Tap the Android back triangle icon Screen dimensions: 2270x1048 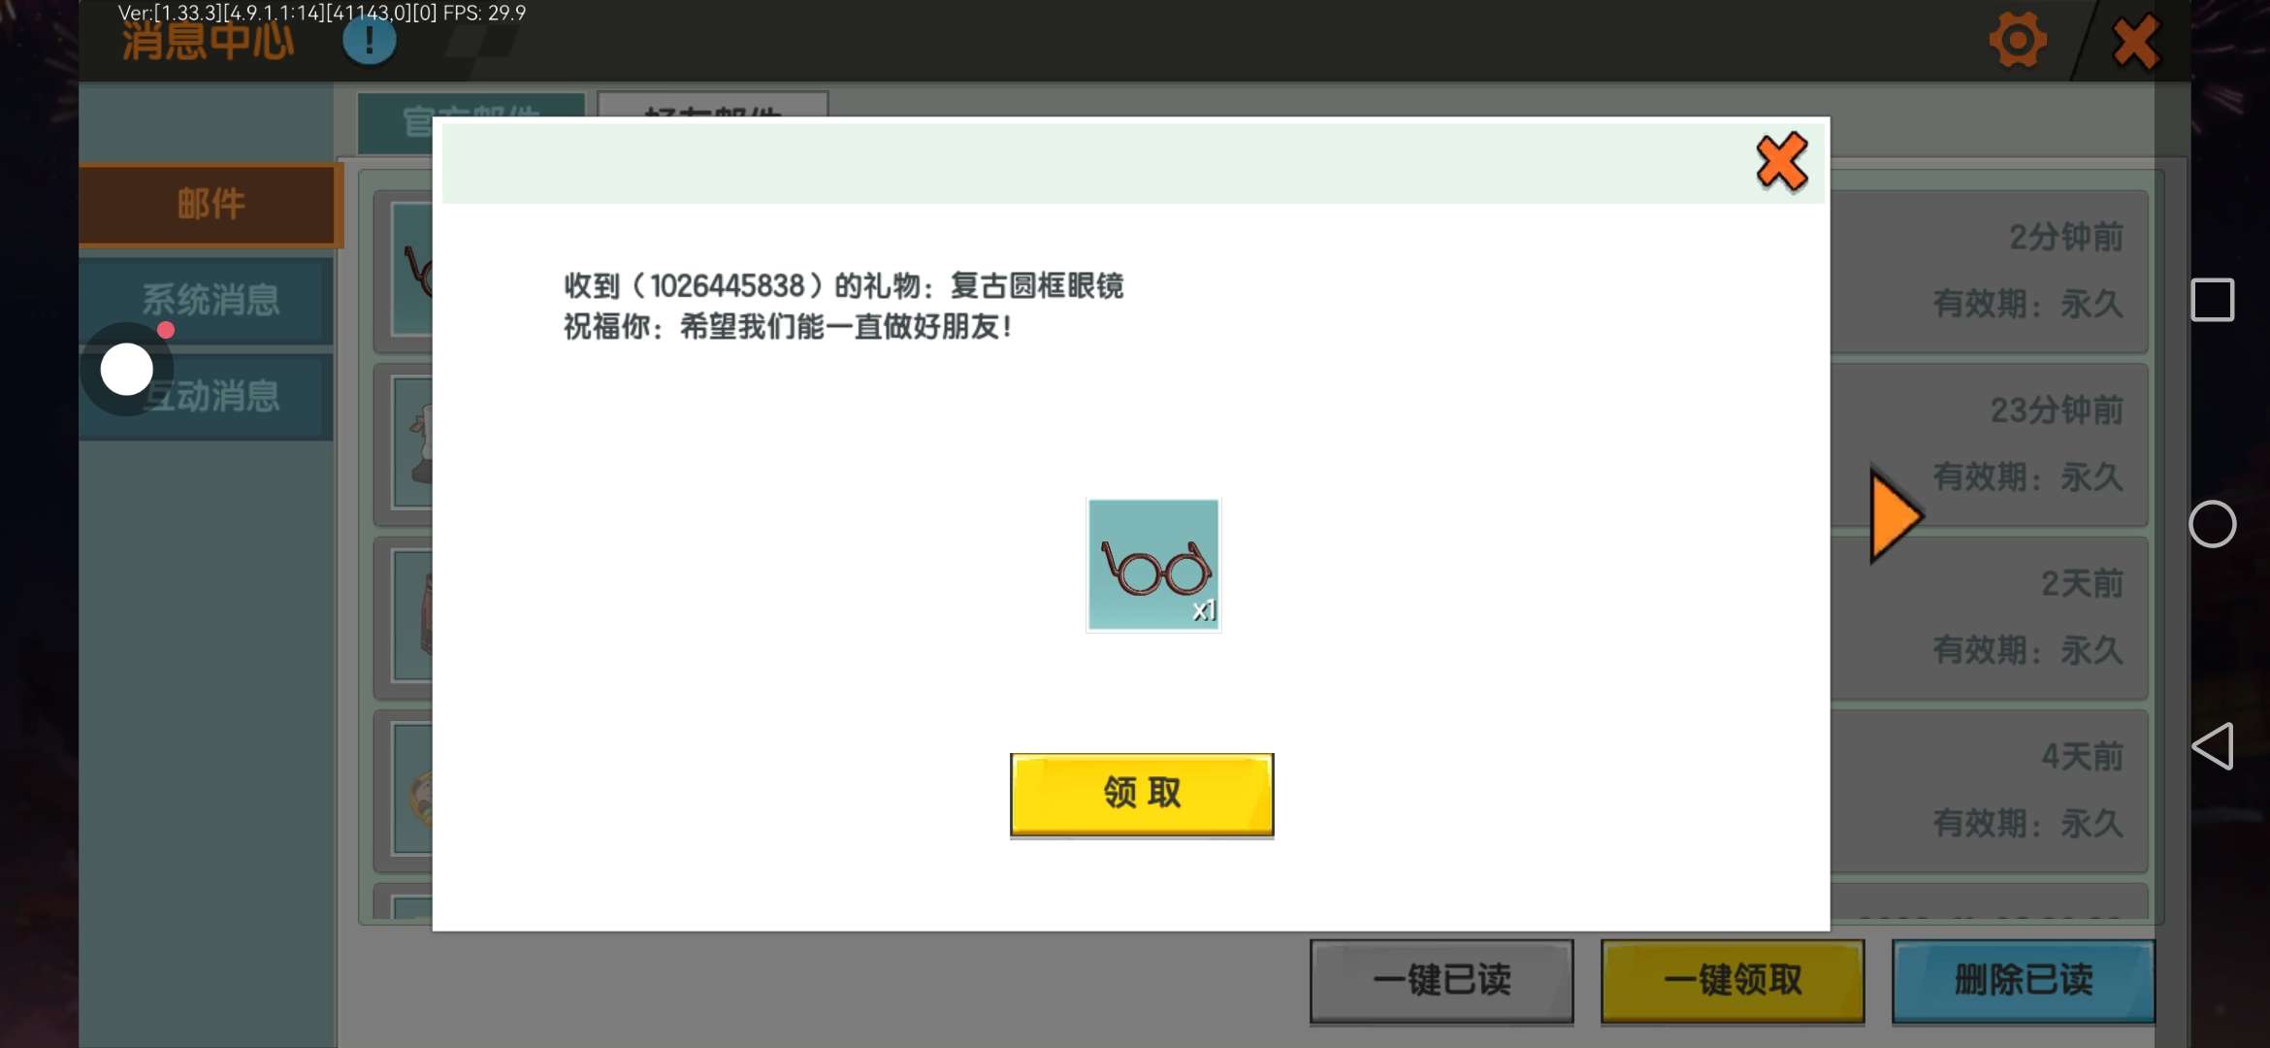coord(2212,746)
